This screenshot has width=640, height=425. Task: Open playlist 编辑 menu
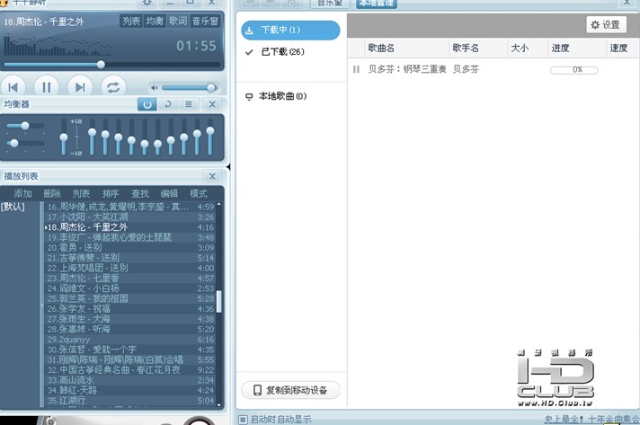[x=169, y=194]
